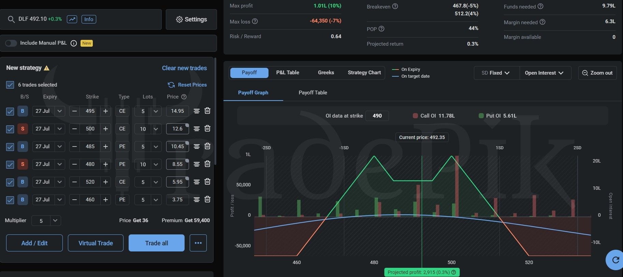
Task: Open order-book lines icon for 500 CE
Action: click(197, 129)
